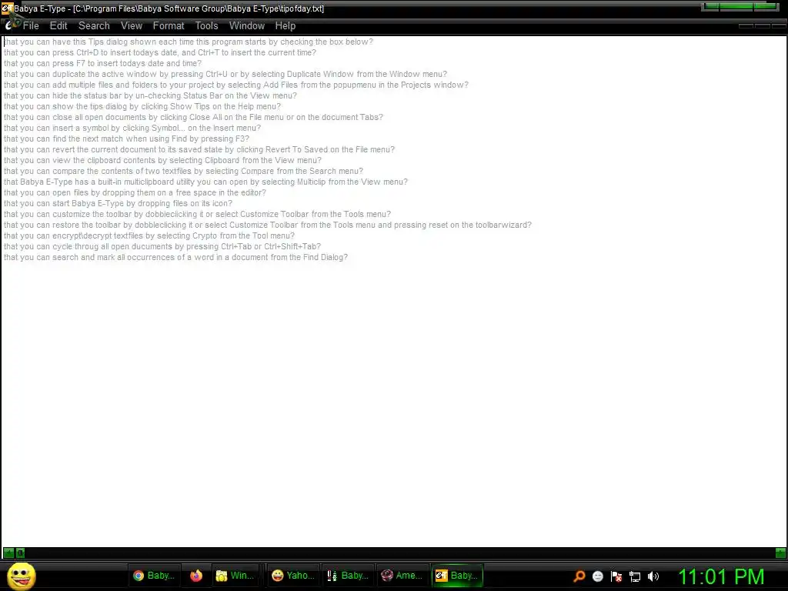Screen dimensions: 788x591
Task: Open the Search menu
Action: [x=94, y=25]
